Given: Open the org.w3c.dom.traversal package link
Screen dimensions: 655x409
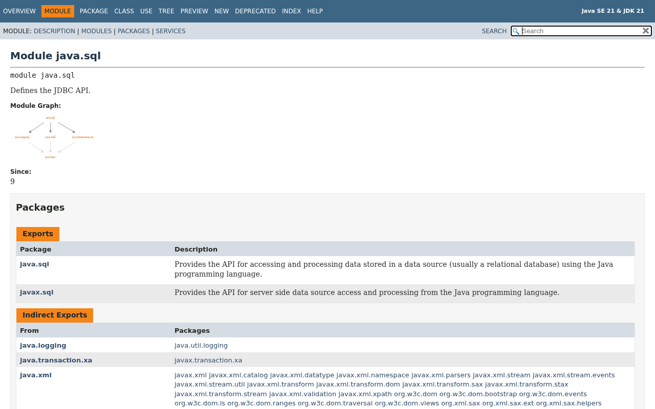Looking at the screenshot, I should (x=335, y=403).
